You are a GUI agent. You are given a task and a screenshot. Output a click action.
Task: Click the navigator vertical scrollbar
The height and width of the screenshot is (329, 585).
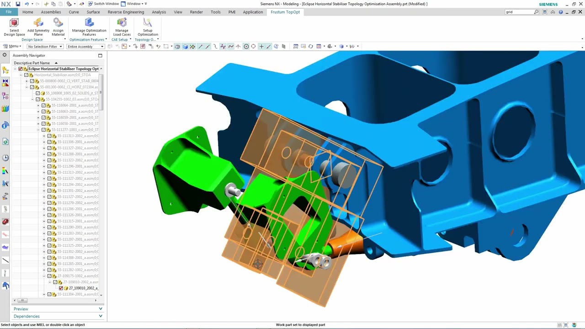point(101,91)
